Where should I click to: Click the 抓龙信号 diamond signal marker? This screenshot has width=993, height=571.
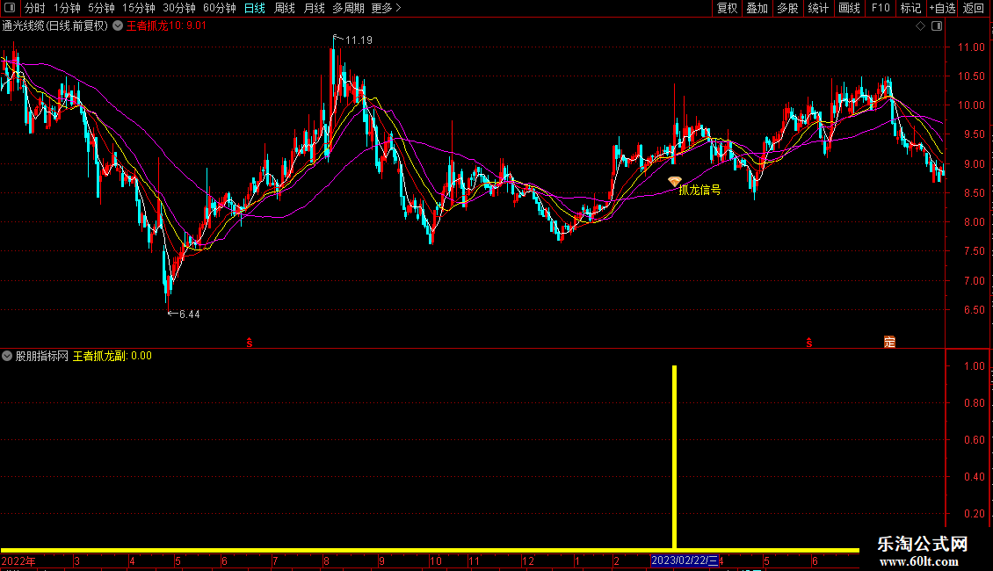(675, 182)
